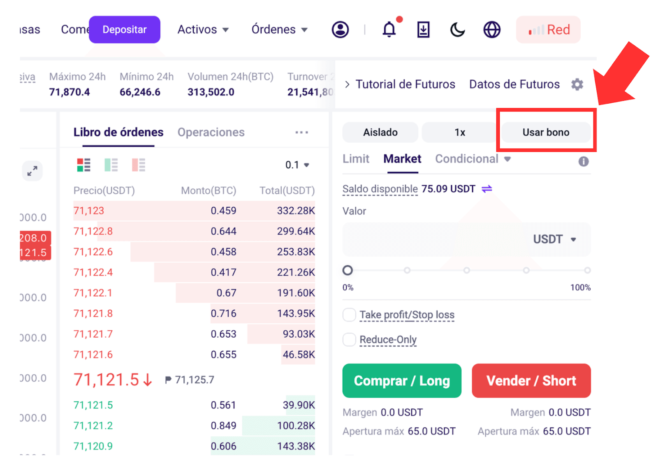
Task: Open the user profile icon
Action: (x=340, y=30)
